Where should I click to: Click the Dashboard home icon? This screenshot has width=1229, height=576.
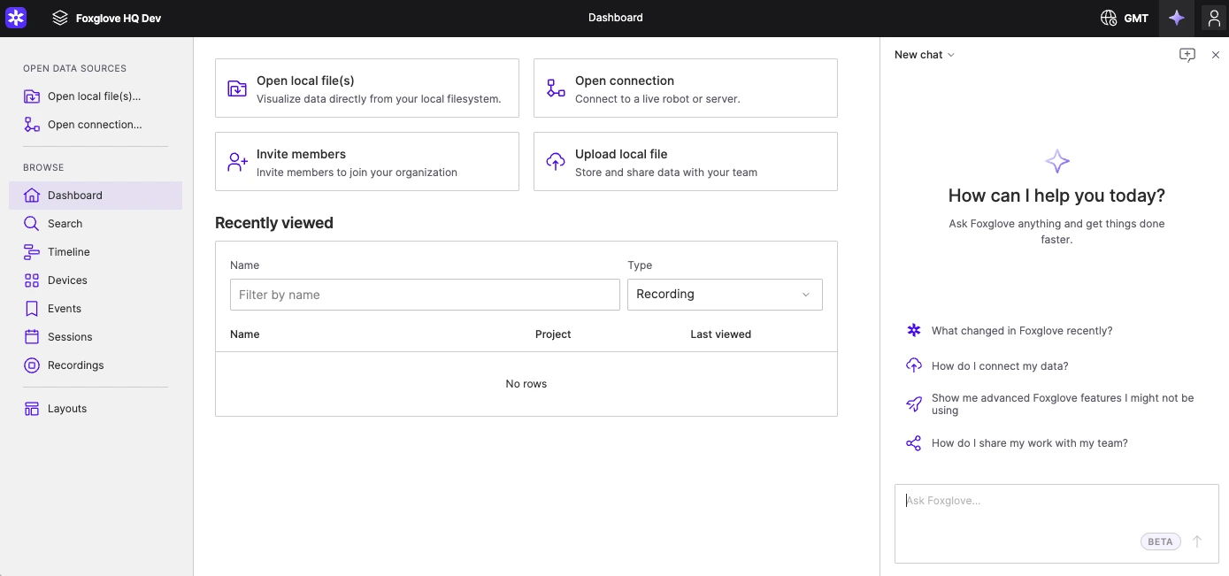pyautogui.click(x=32, y=196)
